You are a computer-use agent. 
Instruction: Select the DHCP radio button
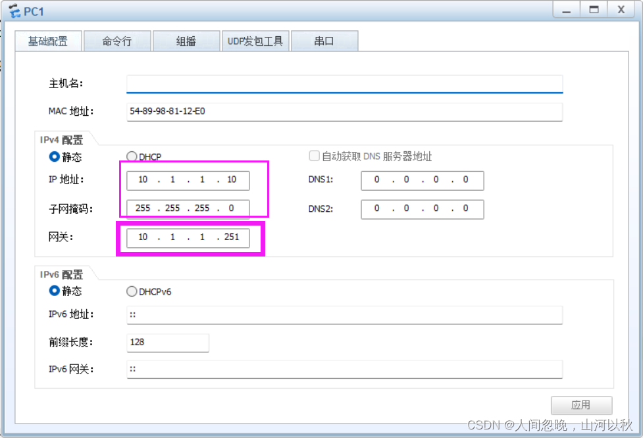[x=132, y=157]
